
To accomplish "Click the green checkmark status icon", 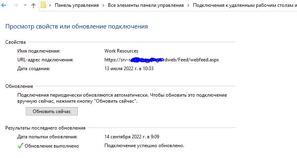I will [x=20, y=146].
